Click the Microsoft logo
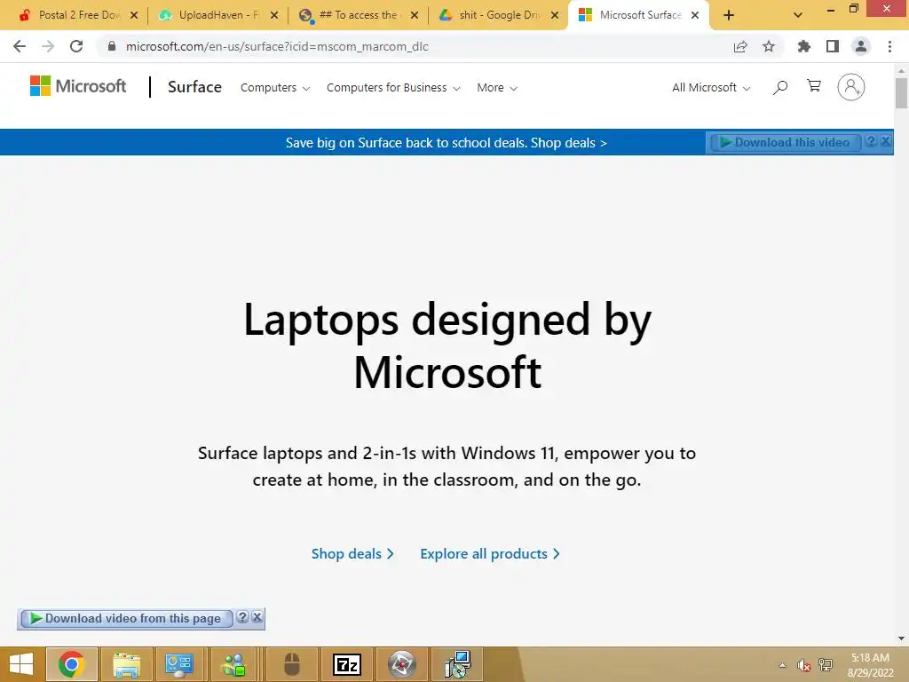This screenshot has width=909, height=682. coord(78,86)
